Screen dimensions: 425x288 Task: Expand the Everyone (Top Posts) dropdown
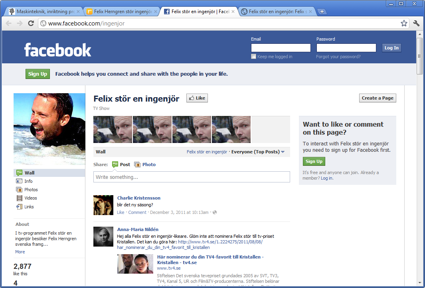(x=258, y=152)
